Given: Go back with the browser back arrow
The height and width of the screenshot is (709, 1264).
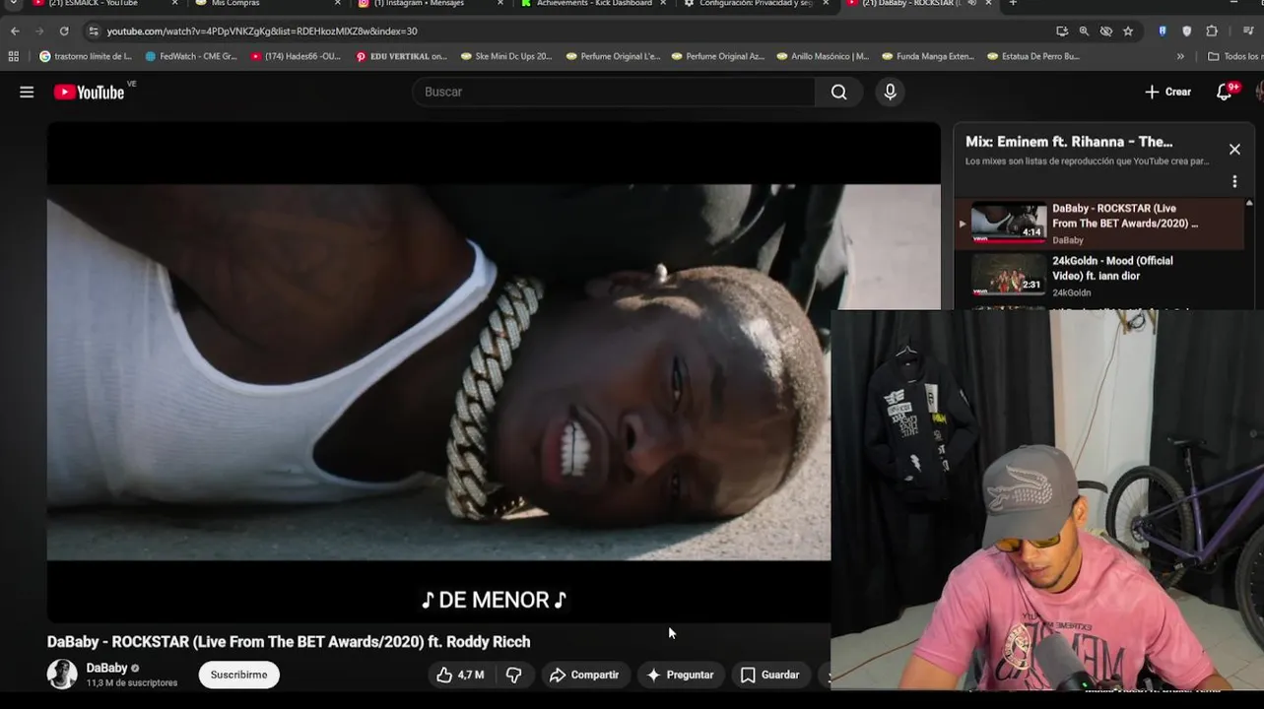Looking at the screenshot, I should [x=15, y=31].
